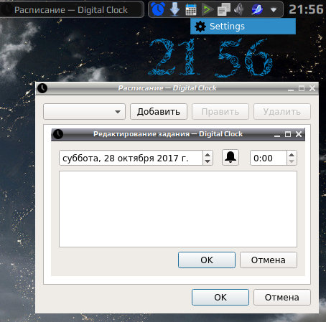This screenshot has width=326, height=322.
Task: Click the disabled Править button
Action: [220, 112]
